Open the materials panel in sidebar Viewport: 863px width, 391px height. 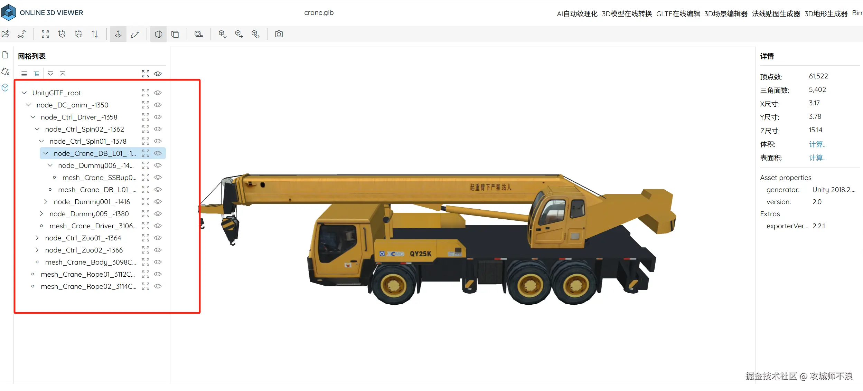tap(5, 71)
